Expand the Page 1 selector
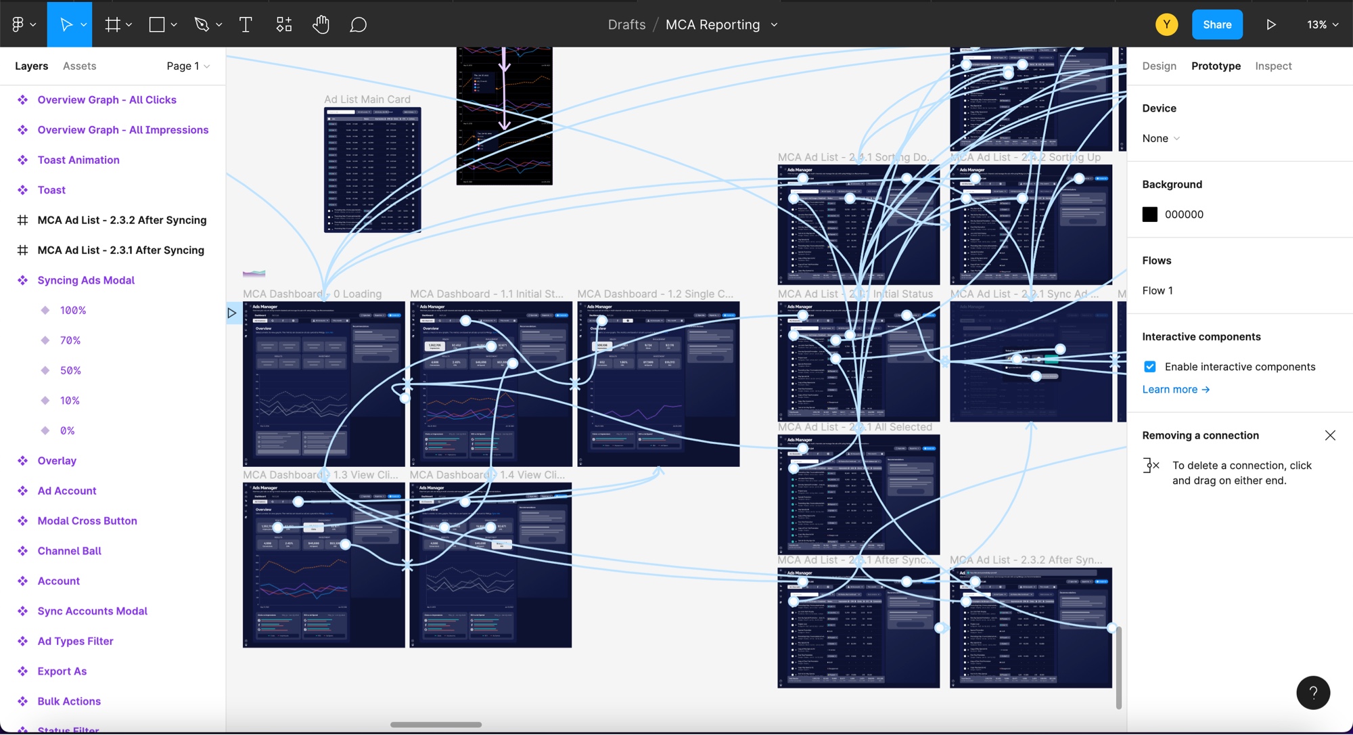 188,66
